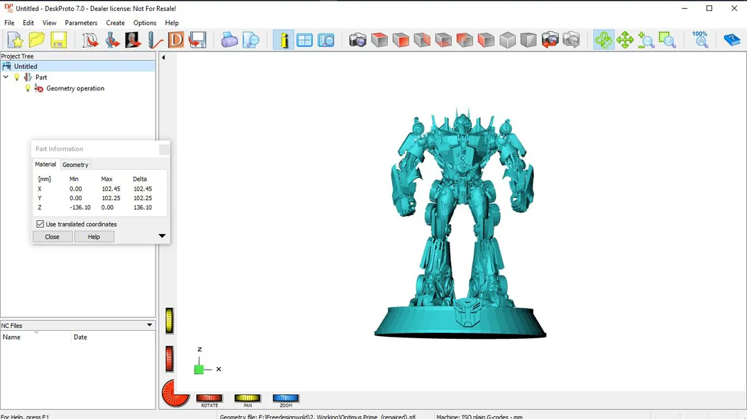The height and width of the screenshot is (419, 747).
Task: Zoom to 100% with magnifier icon
Action: 700,40
